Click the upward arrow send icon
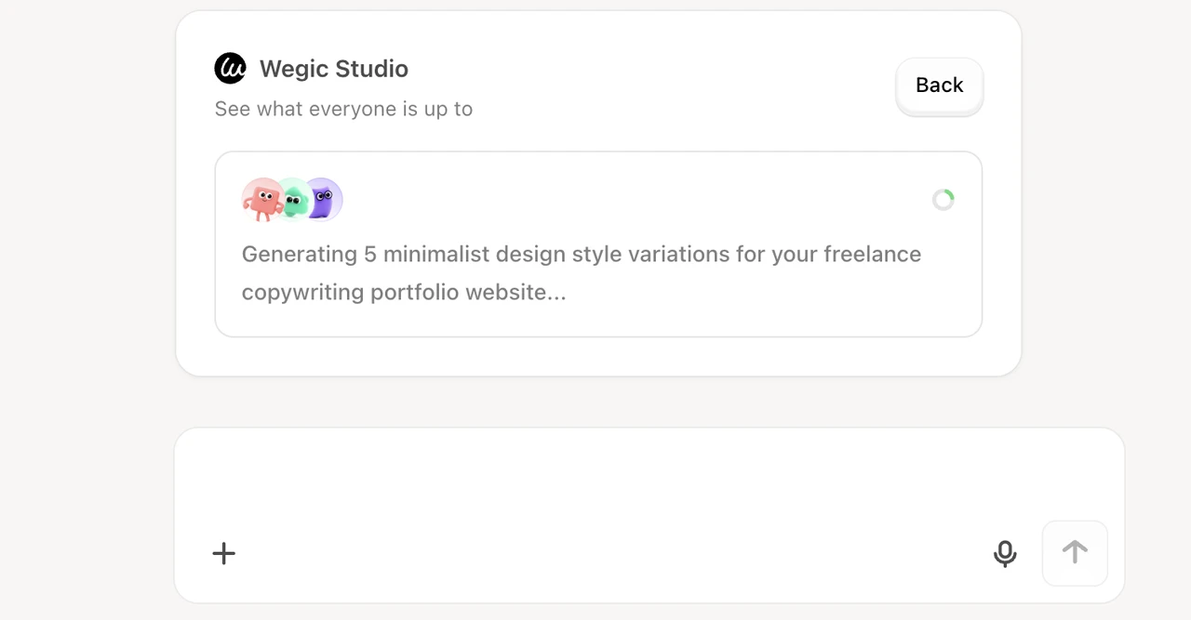This screenshot has height=620, width=1191. tap(1075, 553)
